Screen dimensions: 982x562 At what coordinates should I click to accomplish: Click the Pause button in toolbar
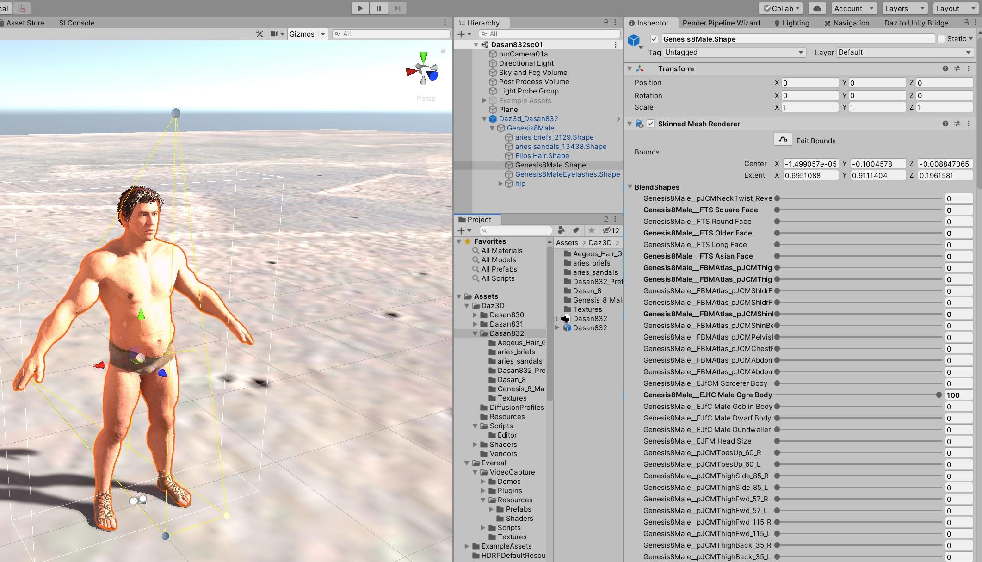pyautogui.click(x=378, y=8)
